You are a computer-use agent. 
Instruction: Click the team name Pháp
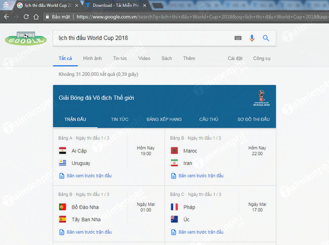click(189, 207)
